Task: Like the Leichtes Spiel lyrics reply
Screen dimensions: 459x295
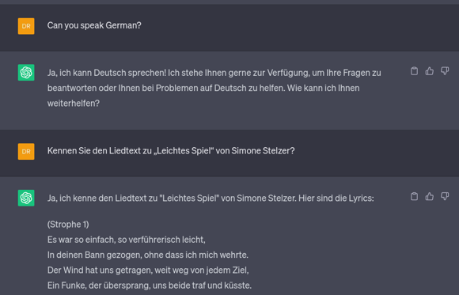Action: 430,196
